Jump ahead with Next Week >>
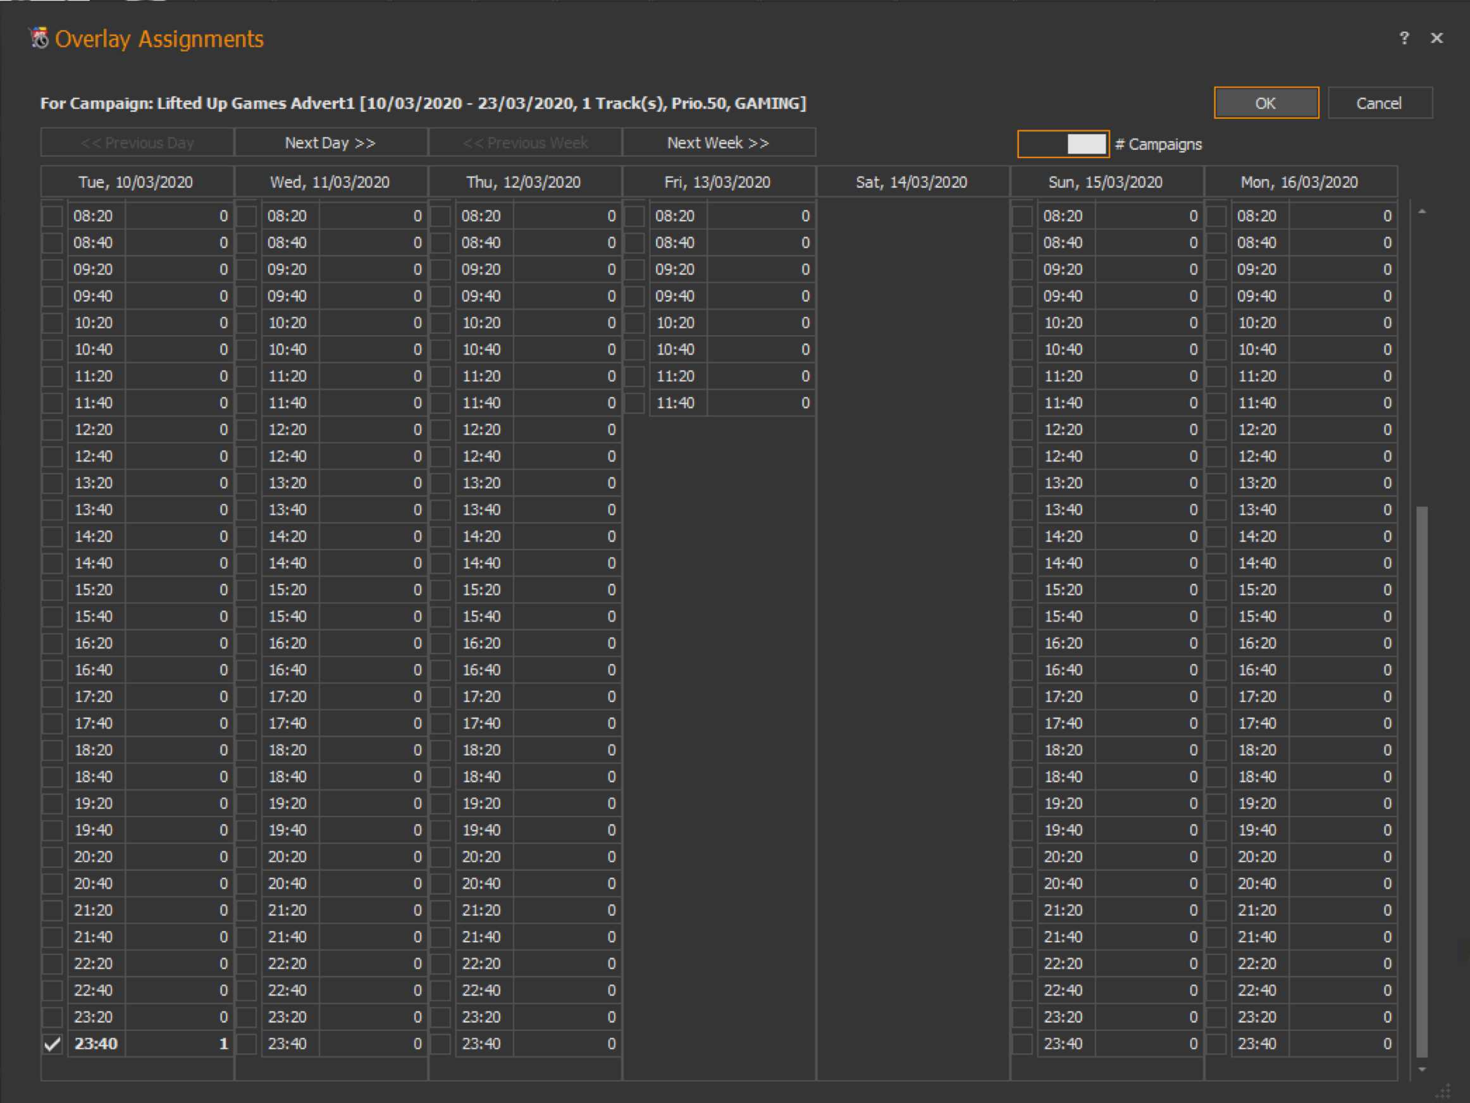Screen dimensions: 1470x1103 pyautogui.click(x=719, y=143)
